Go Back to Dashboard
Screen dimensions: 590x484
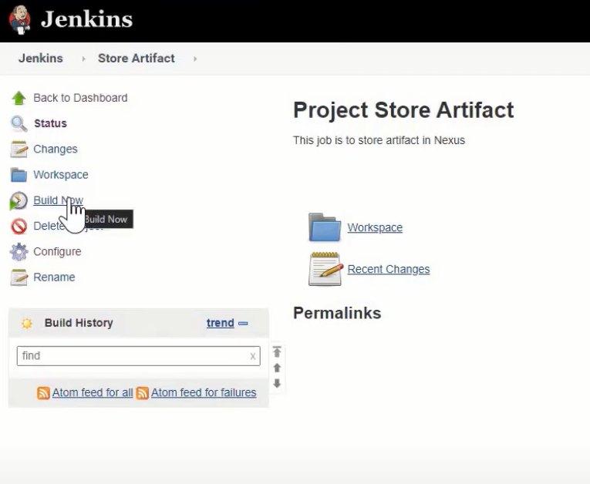pyautogui.click(x=80, y=98)
